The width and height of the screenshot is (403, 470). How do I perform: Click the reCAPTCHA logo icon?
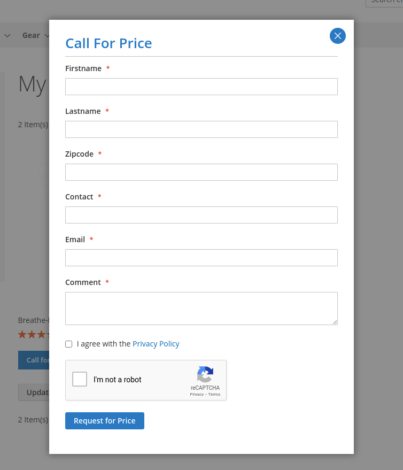click(205, 374)
